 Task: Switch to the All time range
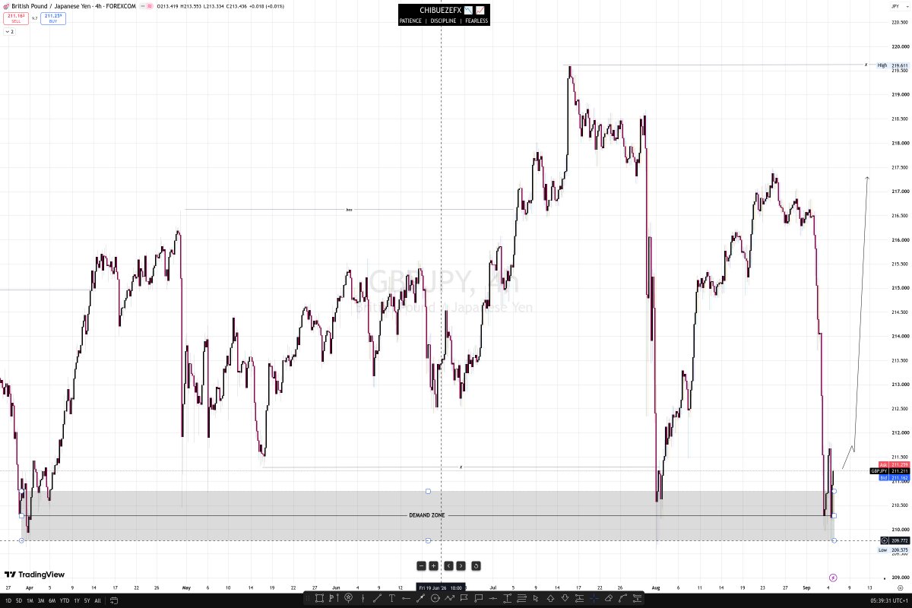click(97, 600)
